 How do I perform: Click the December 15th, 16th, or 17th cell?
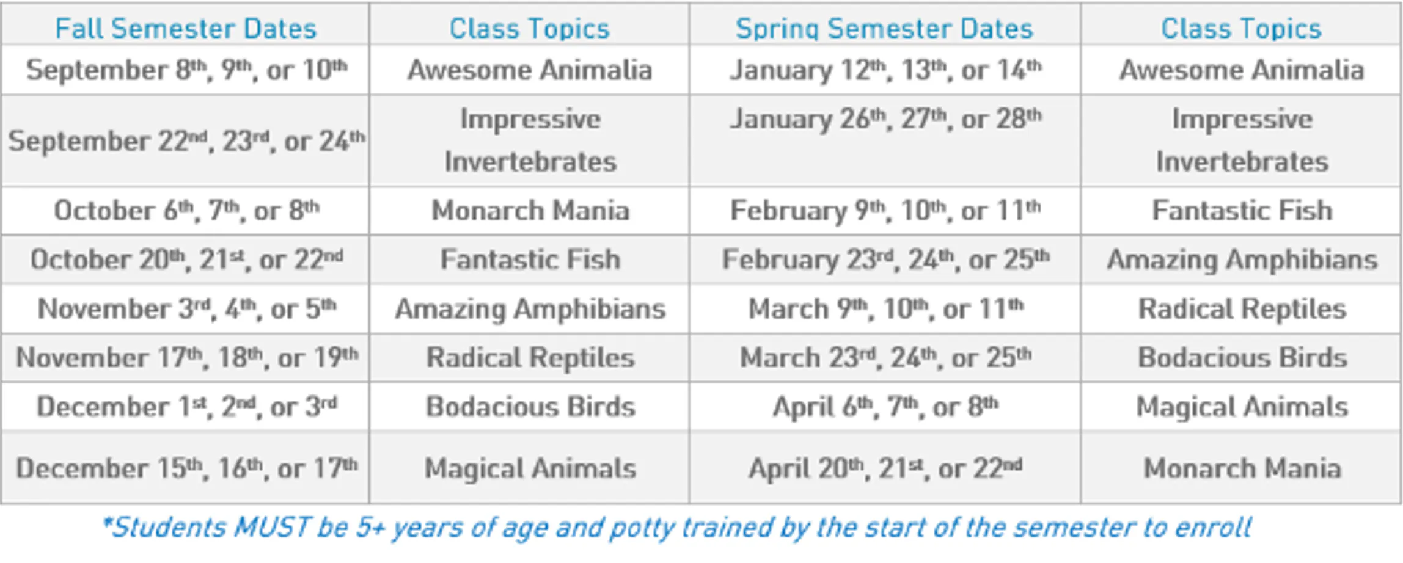coord(186,468)
